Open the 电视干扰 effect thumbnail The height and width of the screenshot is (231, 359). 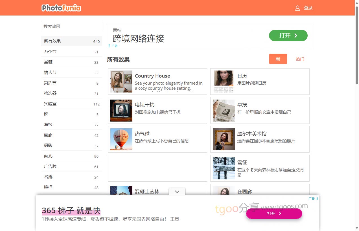[121, 110]
